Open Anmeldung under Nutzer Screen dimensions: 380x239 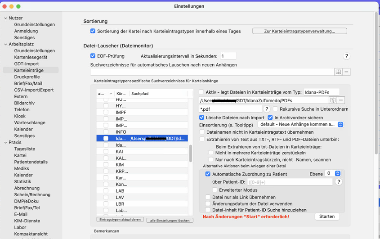(26, 31)
